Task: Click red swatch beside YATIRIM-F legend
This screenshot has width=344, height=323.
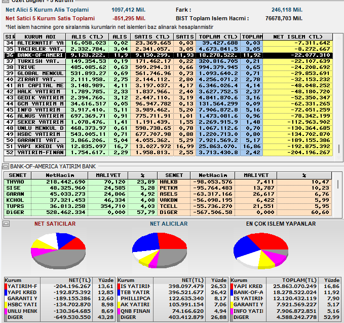Action: point(6,286)
